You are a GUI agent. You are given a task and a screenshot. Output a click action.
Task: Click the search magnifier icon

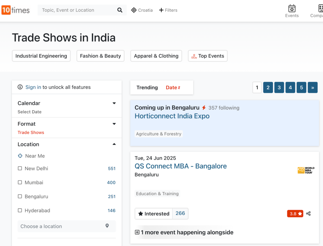120,10
